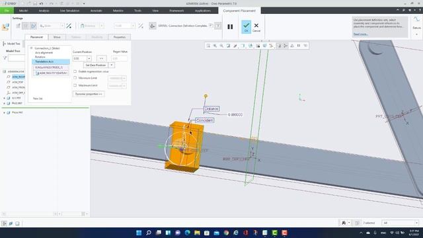Enable regeneration value checkbox

75,71
